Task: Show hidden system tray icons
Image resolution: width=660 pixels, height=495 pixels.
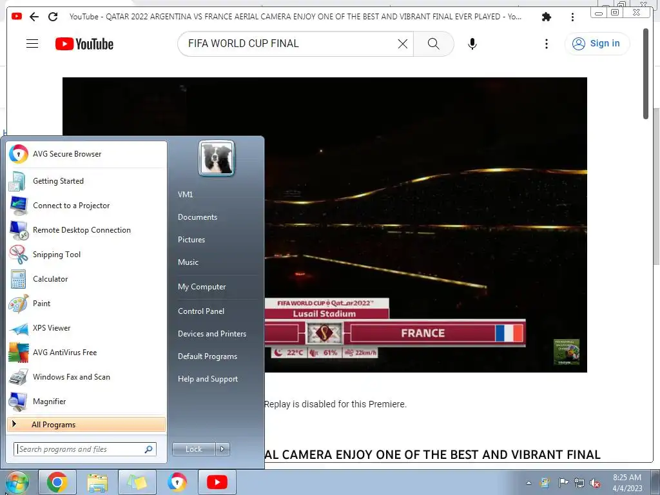Action: [x=529, y=483]
